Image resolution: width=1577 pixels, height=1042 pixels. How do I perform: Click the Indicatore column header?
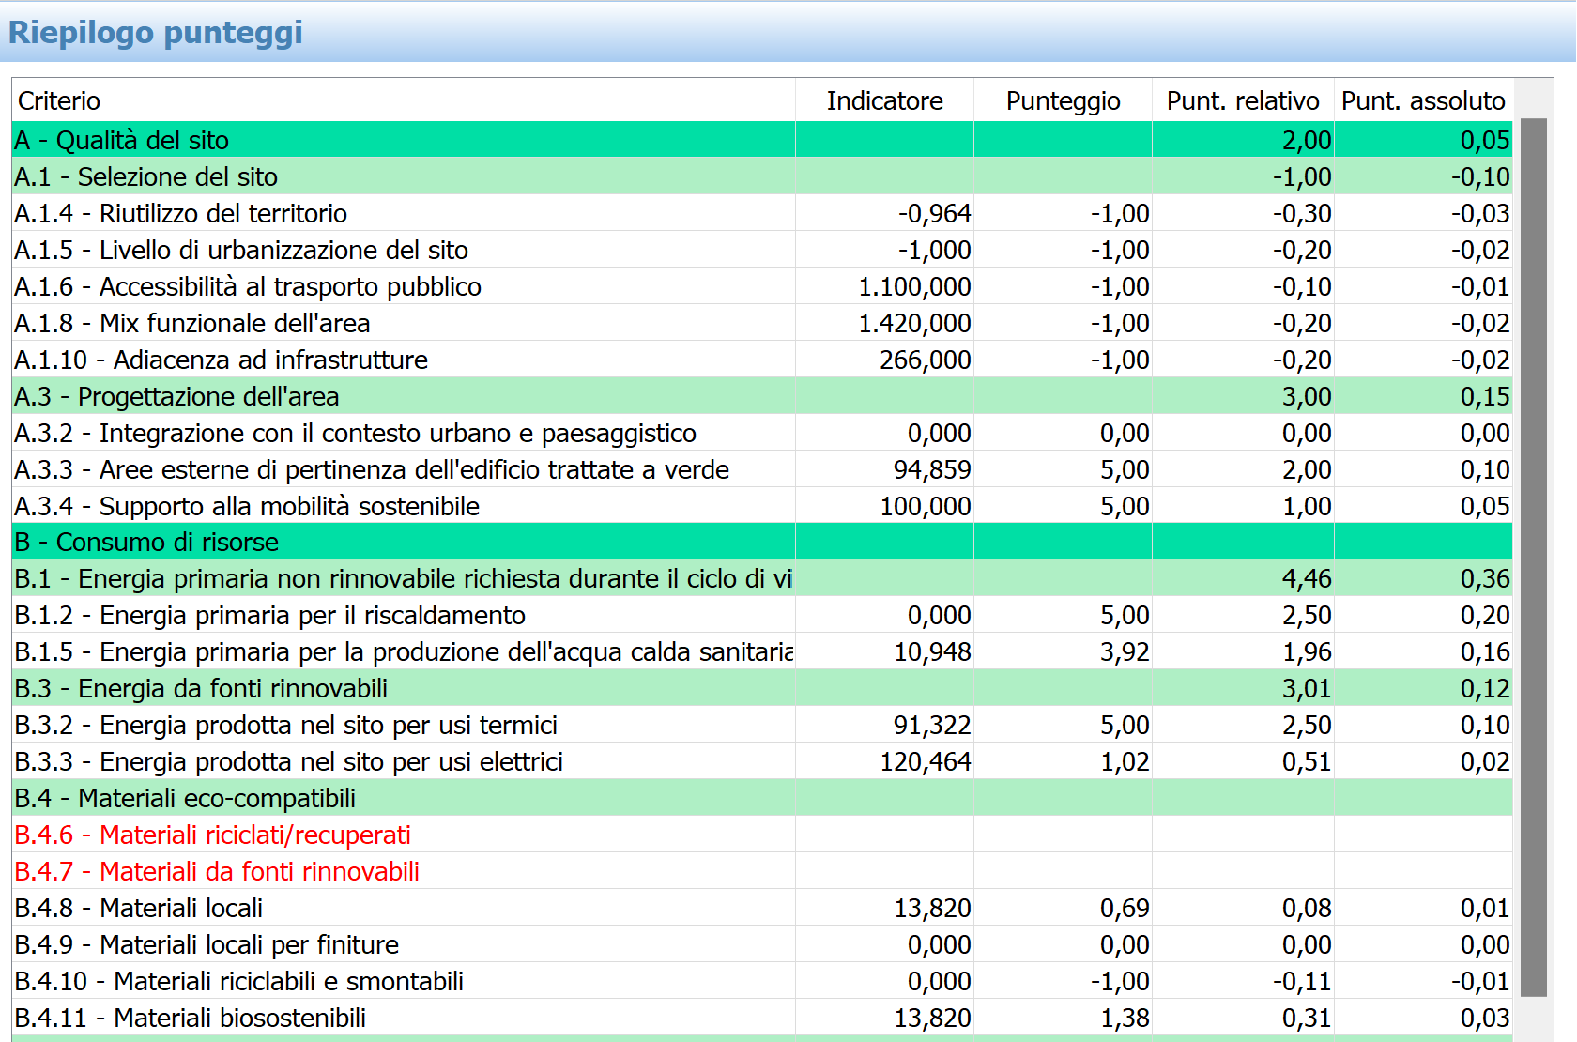(884, 100)
